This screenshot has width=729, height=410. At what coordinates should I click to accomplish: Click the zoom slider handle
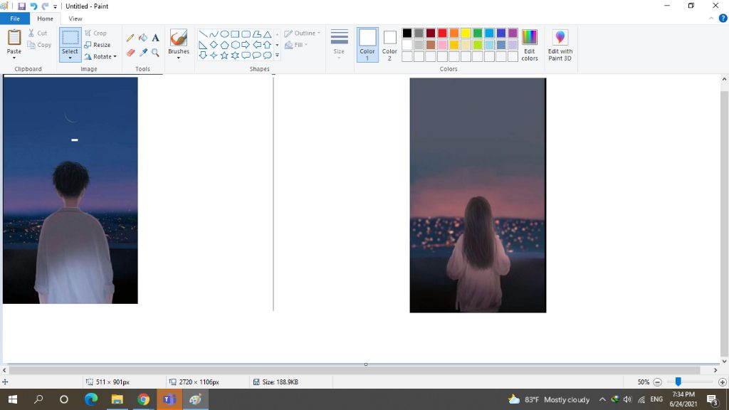pos(678,382)
